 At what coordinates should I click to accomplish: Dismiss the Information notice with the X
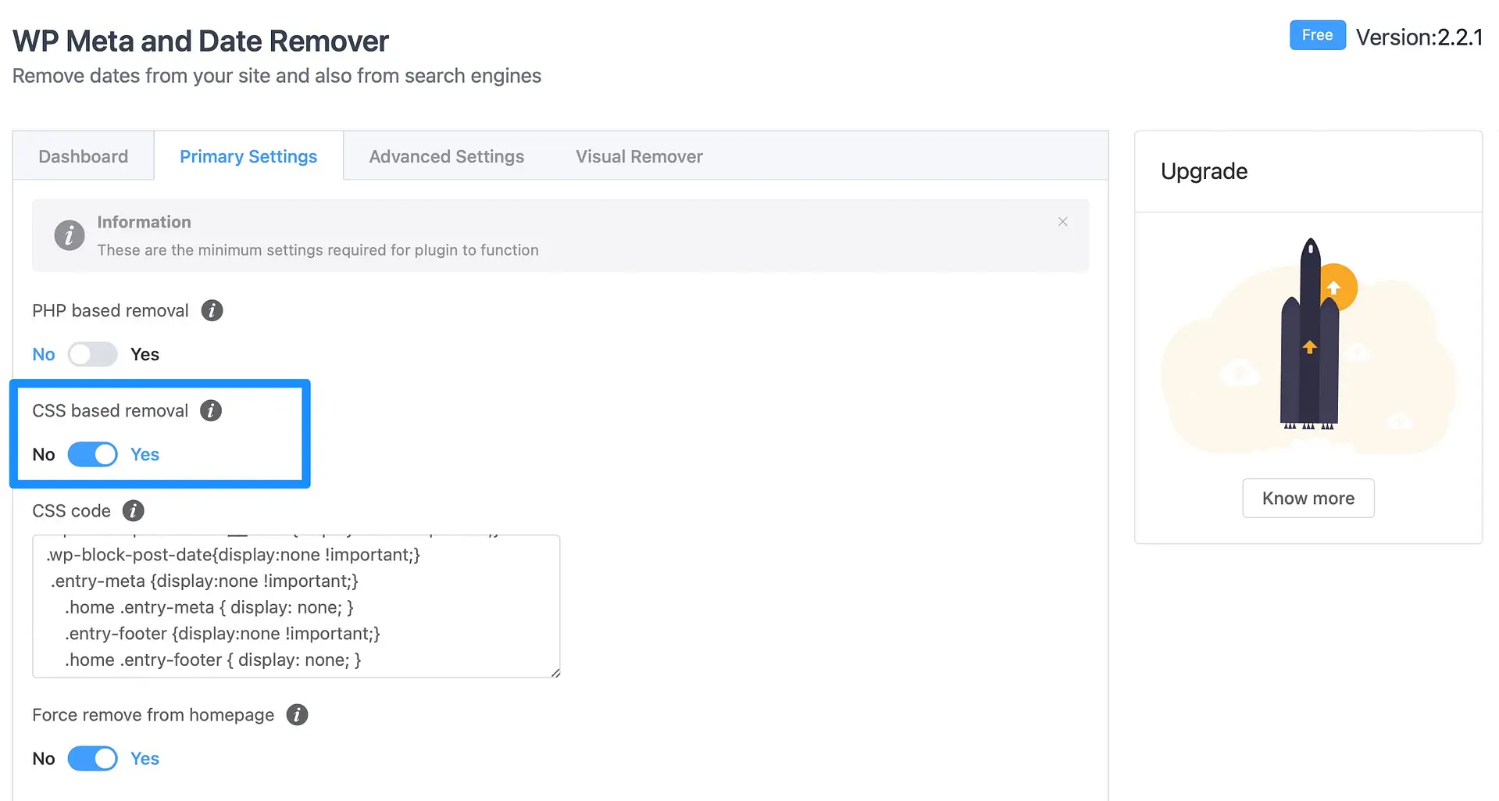point(1062,222)
